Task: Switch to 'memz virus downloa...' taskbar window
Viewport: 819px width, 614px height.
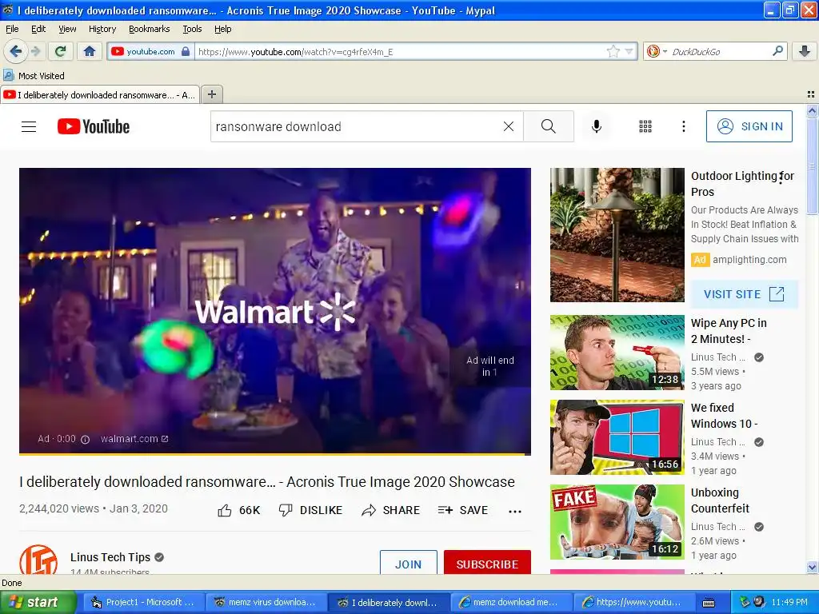Action: click(x=266, y=602)
